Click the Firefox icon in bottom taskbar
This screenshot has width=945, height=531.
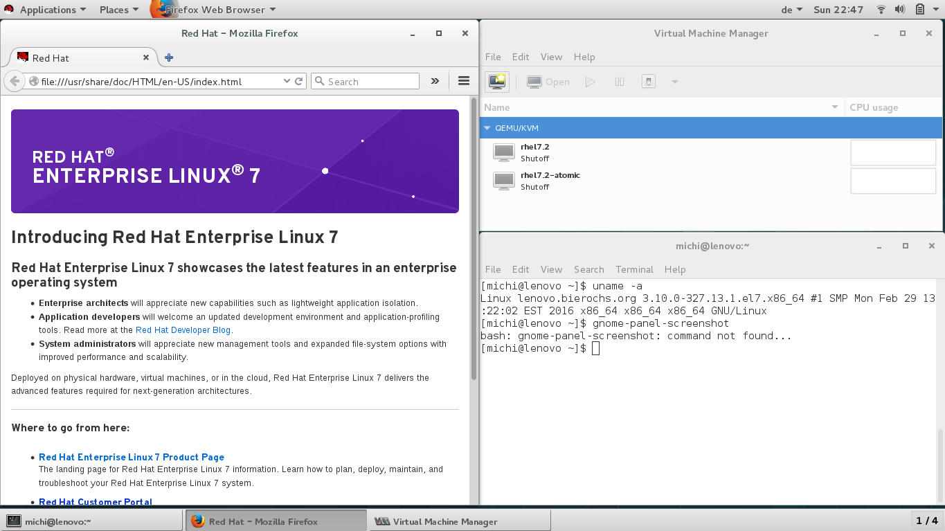(x=198, y=521)
